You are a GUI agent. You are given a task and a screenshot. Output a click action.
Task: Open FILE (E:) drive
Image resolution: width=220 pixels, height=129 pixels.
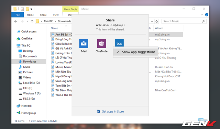pos(25,88)
